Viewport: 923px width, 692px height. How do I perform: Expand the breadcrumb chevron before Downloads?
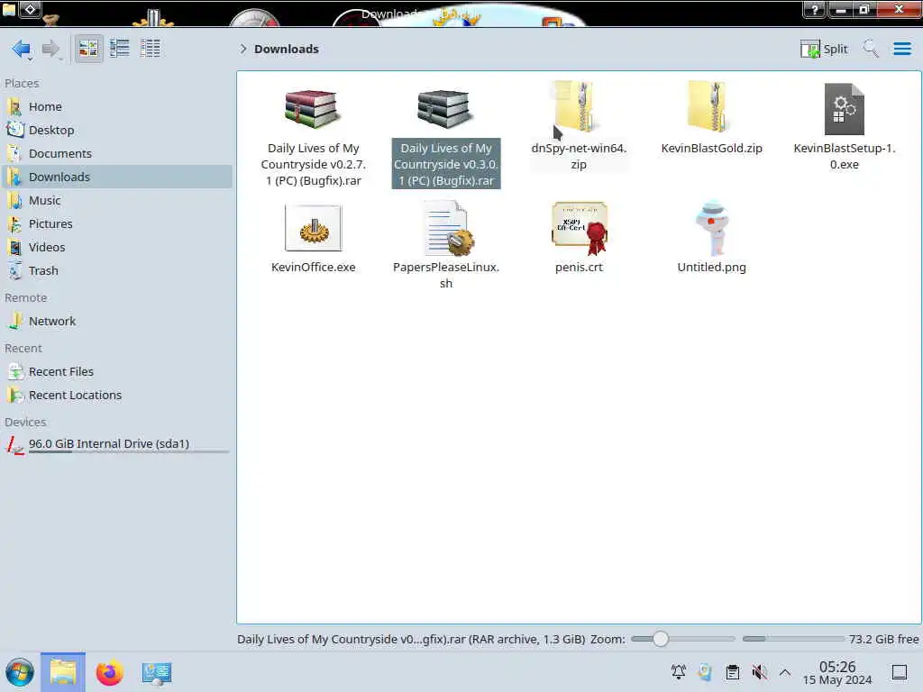click(243, 49)
